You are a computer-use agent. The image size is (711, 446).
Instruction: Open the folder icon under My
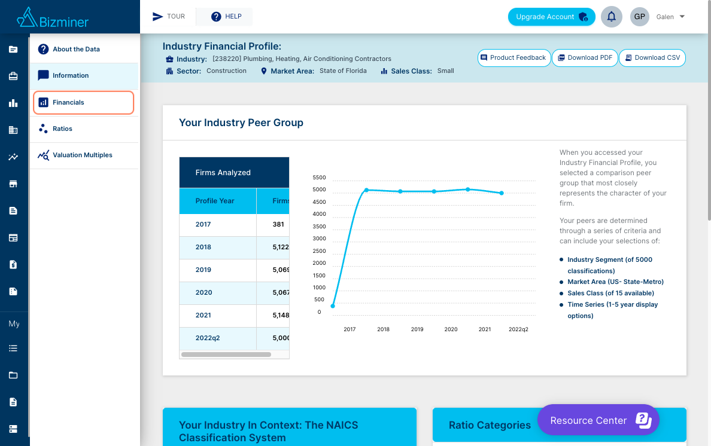(13, 375)
